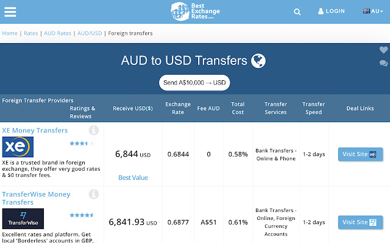Click Ratings & Reviews column header

(82, 112)
